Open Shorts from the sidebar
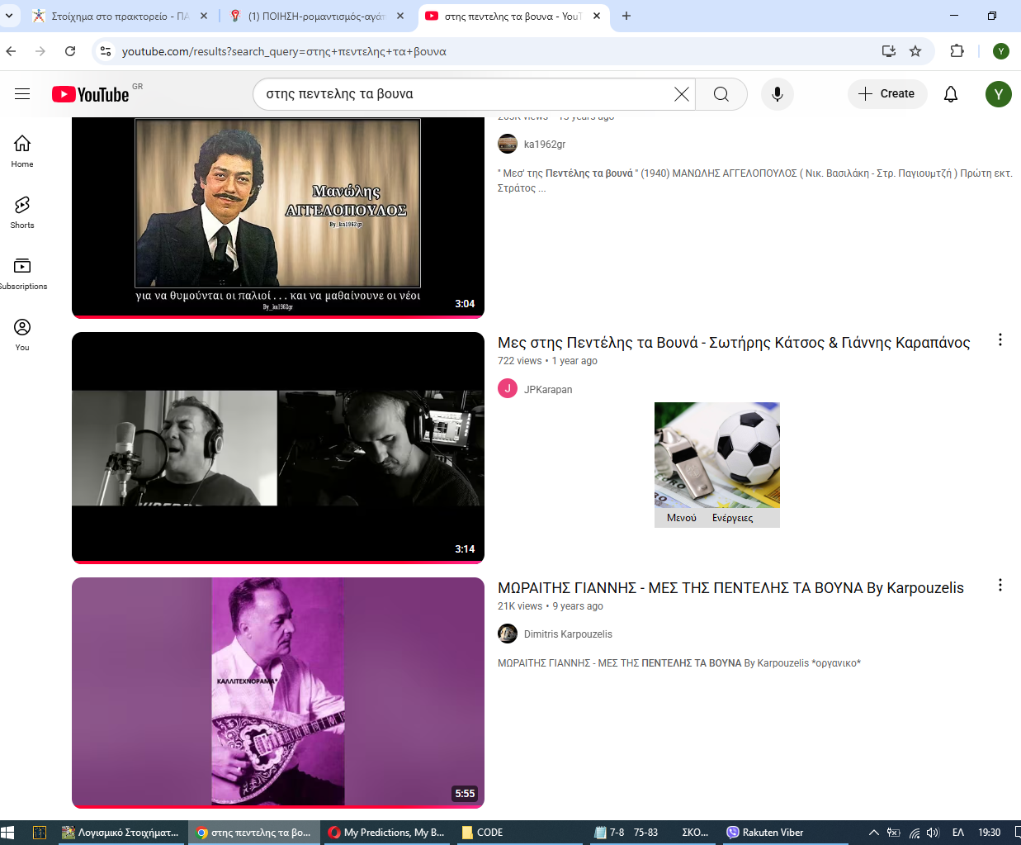This screenshot has width=1021, height=845. (x=22, y=211)
